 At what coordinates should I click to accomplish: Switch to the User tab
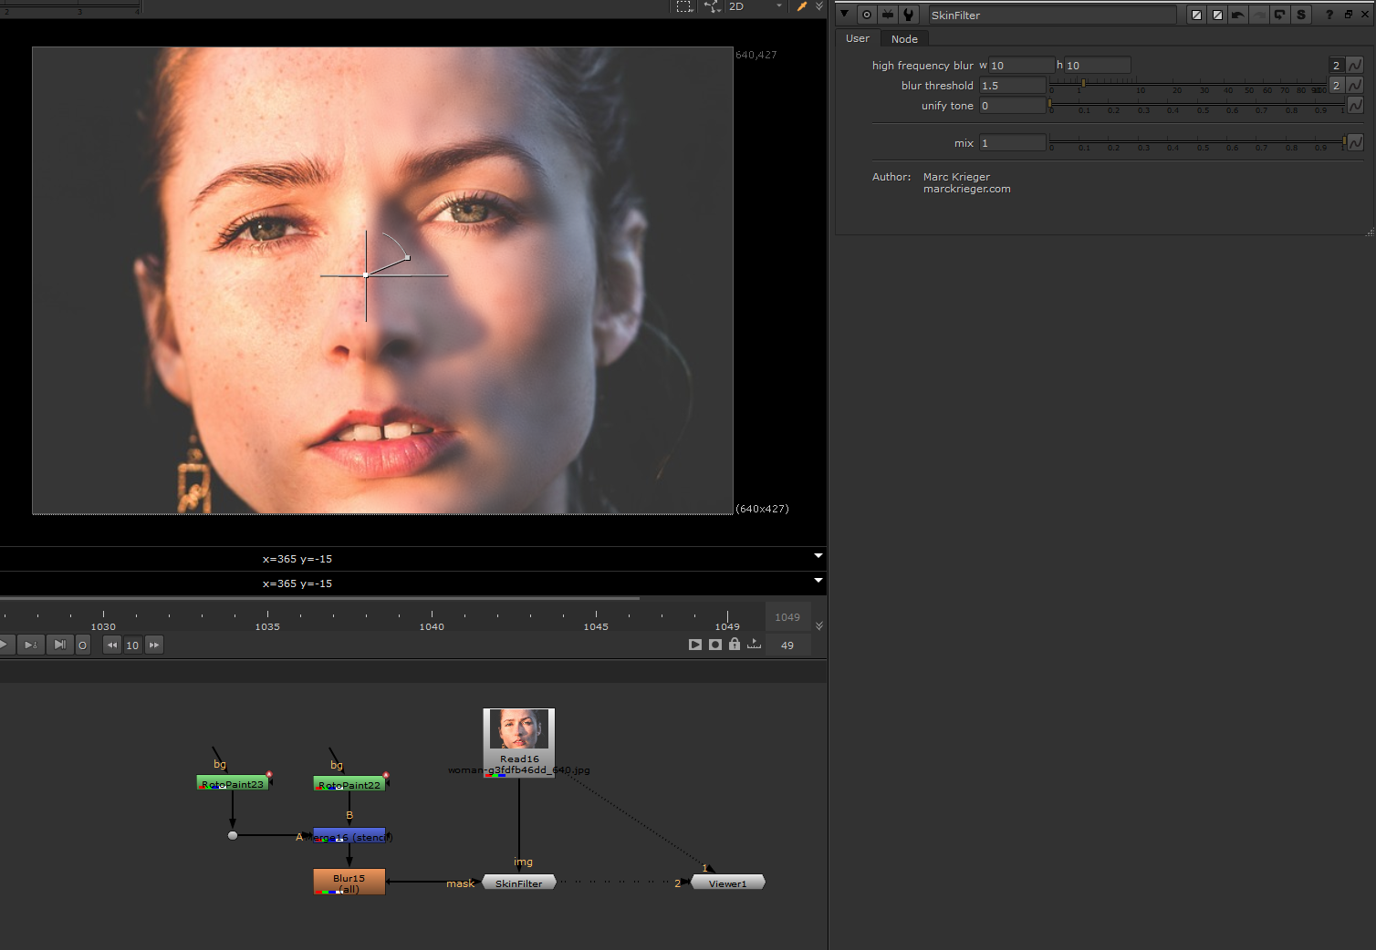pos(857,38)
